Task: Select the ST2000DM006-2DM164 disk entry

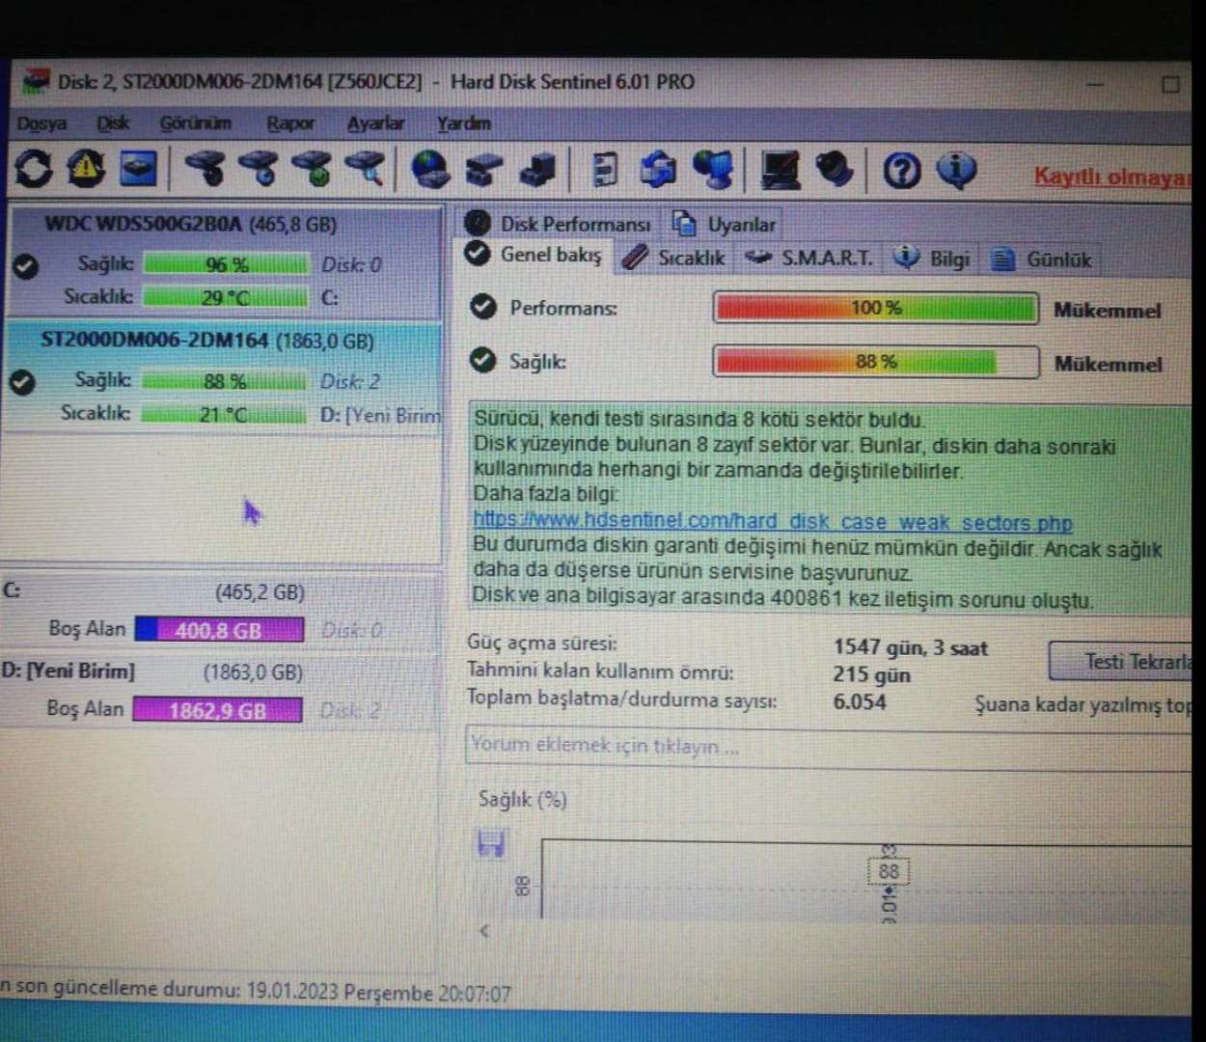Action: coord(223,377)
